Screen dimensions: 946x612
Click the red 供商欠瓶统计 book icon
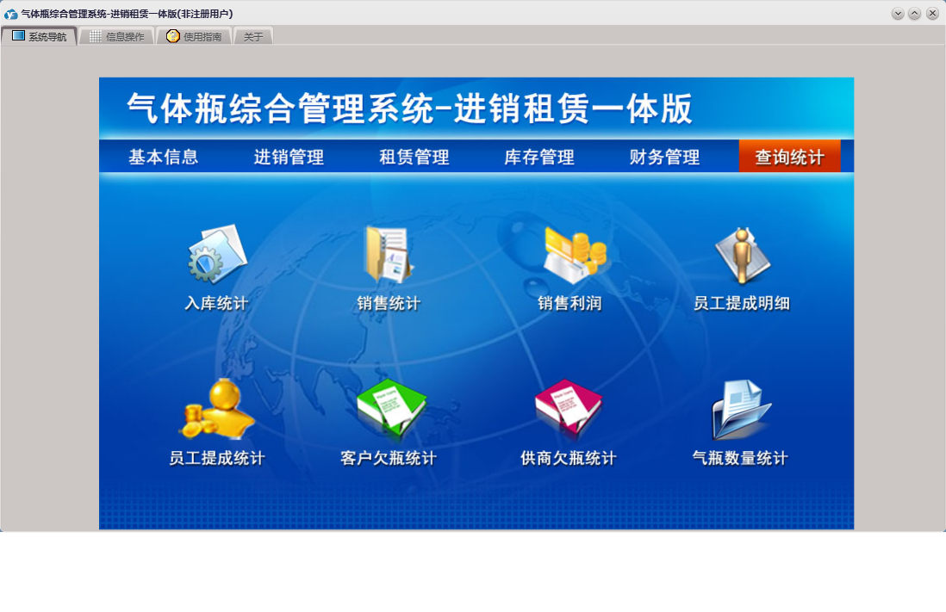568,408
